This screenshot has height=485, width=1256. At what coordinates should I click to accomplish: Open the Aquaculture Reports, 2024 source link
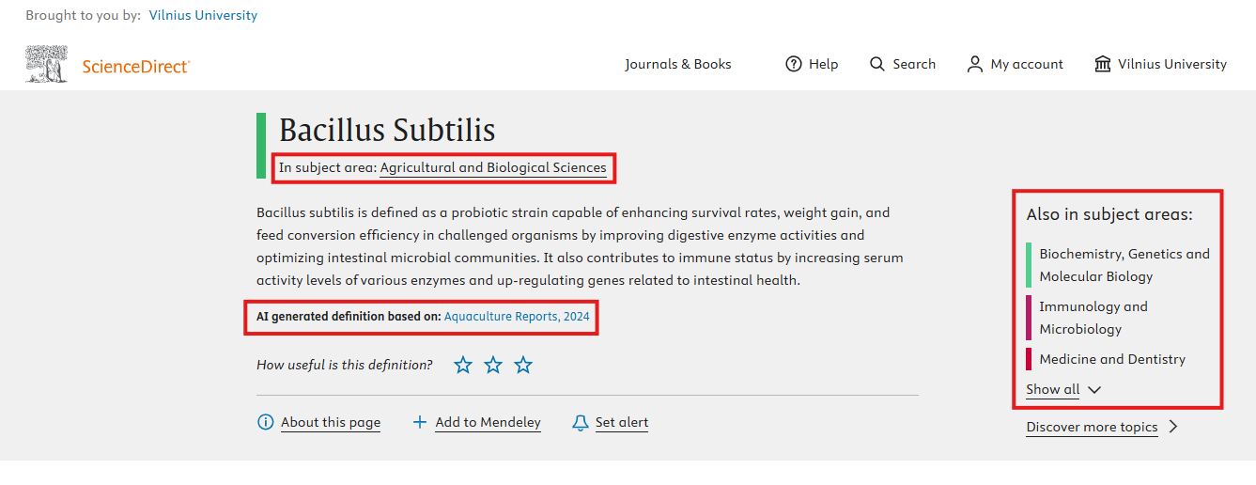[517, 317]
